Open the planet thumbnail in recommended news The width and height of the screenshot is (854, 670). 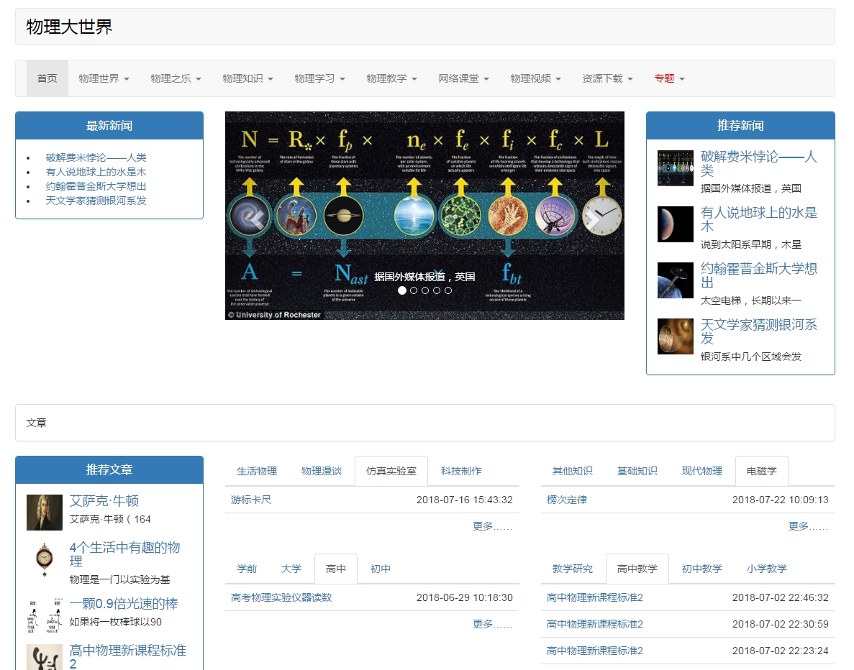click(675, 224)
